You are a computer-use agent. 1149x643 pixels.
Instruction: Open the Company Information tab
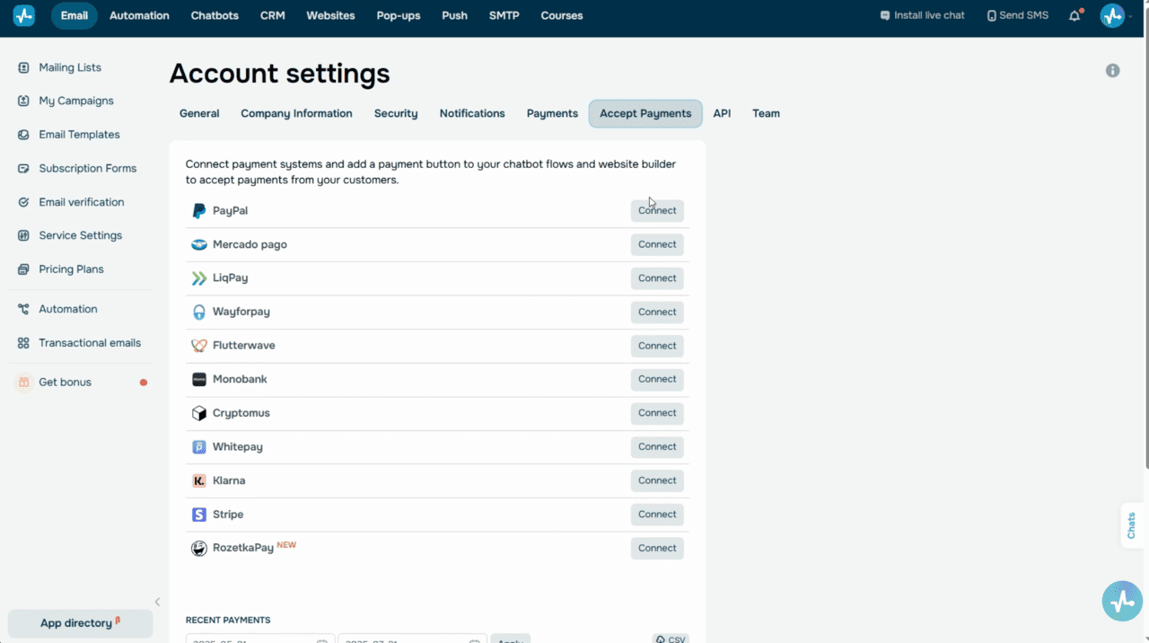tap(296, 113)
